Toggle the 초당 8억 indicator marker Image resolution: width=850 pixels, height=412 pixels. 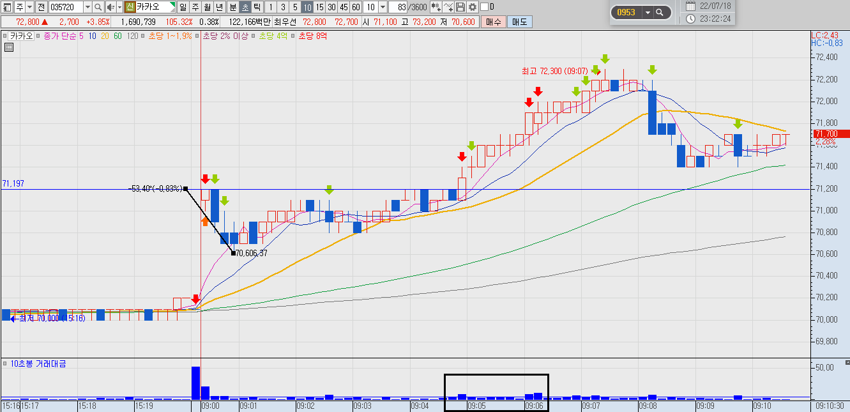293,36
